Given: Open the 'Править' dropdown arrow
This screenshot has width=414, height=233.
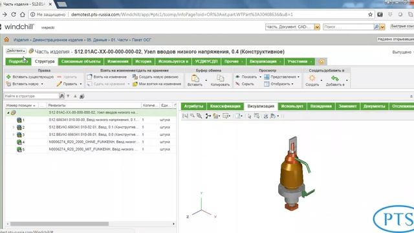Looking at the screenshot, I should point(81,84).
